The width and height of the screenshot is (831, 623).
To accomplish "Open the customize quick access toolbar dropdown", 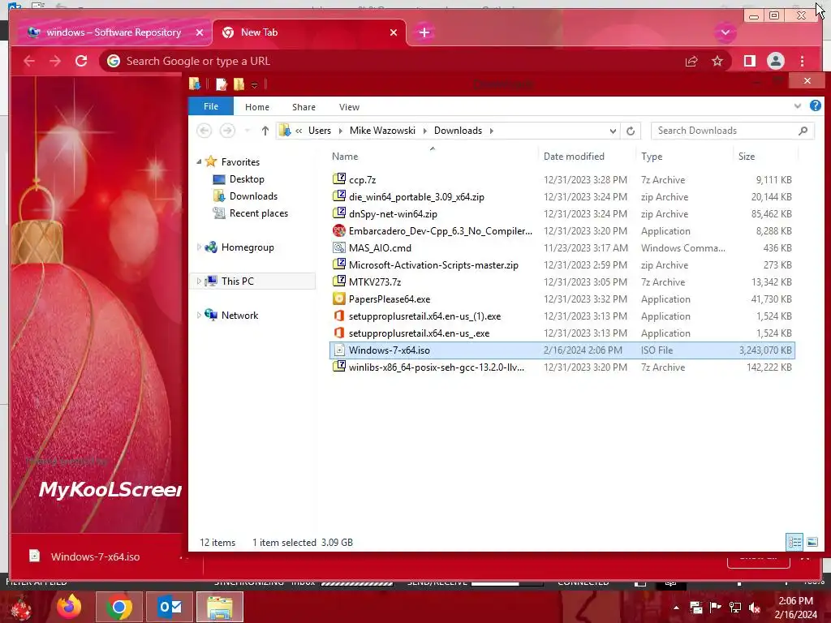I will click(x=254, y=85).
